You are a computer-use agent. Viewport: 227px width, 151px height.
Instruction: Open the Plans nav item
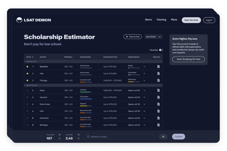(174, 20)
